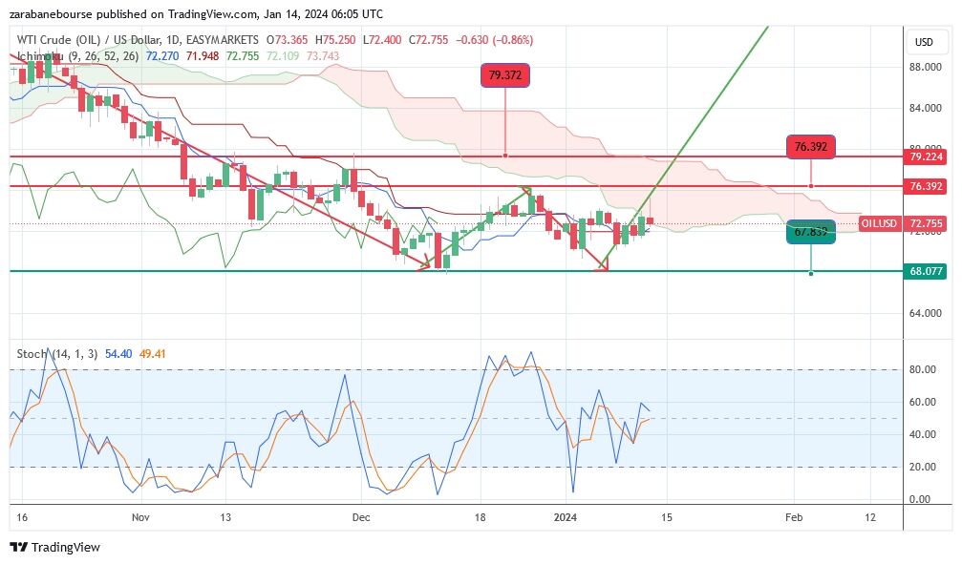Open the USD currency selector
Viewport: 962px width, 564px height.
click(x=924, y=42)
